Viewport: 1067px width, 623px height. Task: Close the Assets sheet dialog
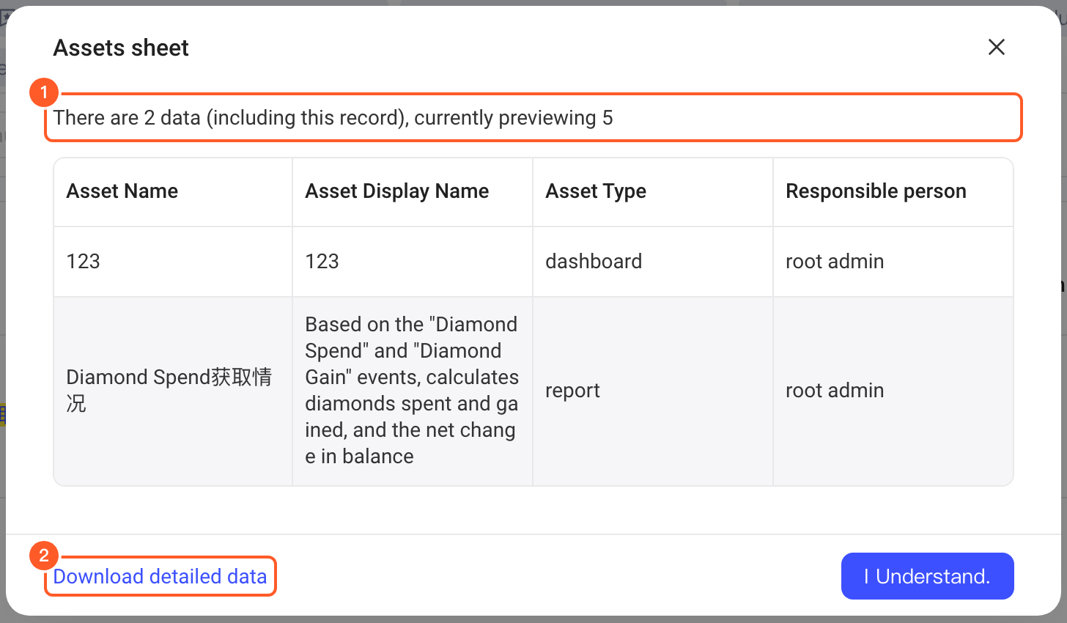pos(996,48)
